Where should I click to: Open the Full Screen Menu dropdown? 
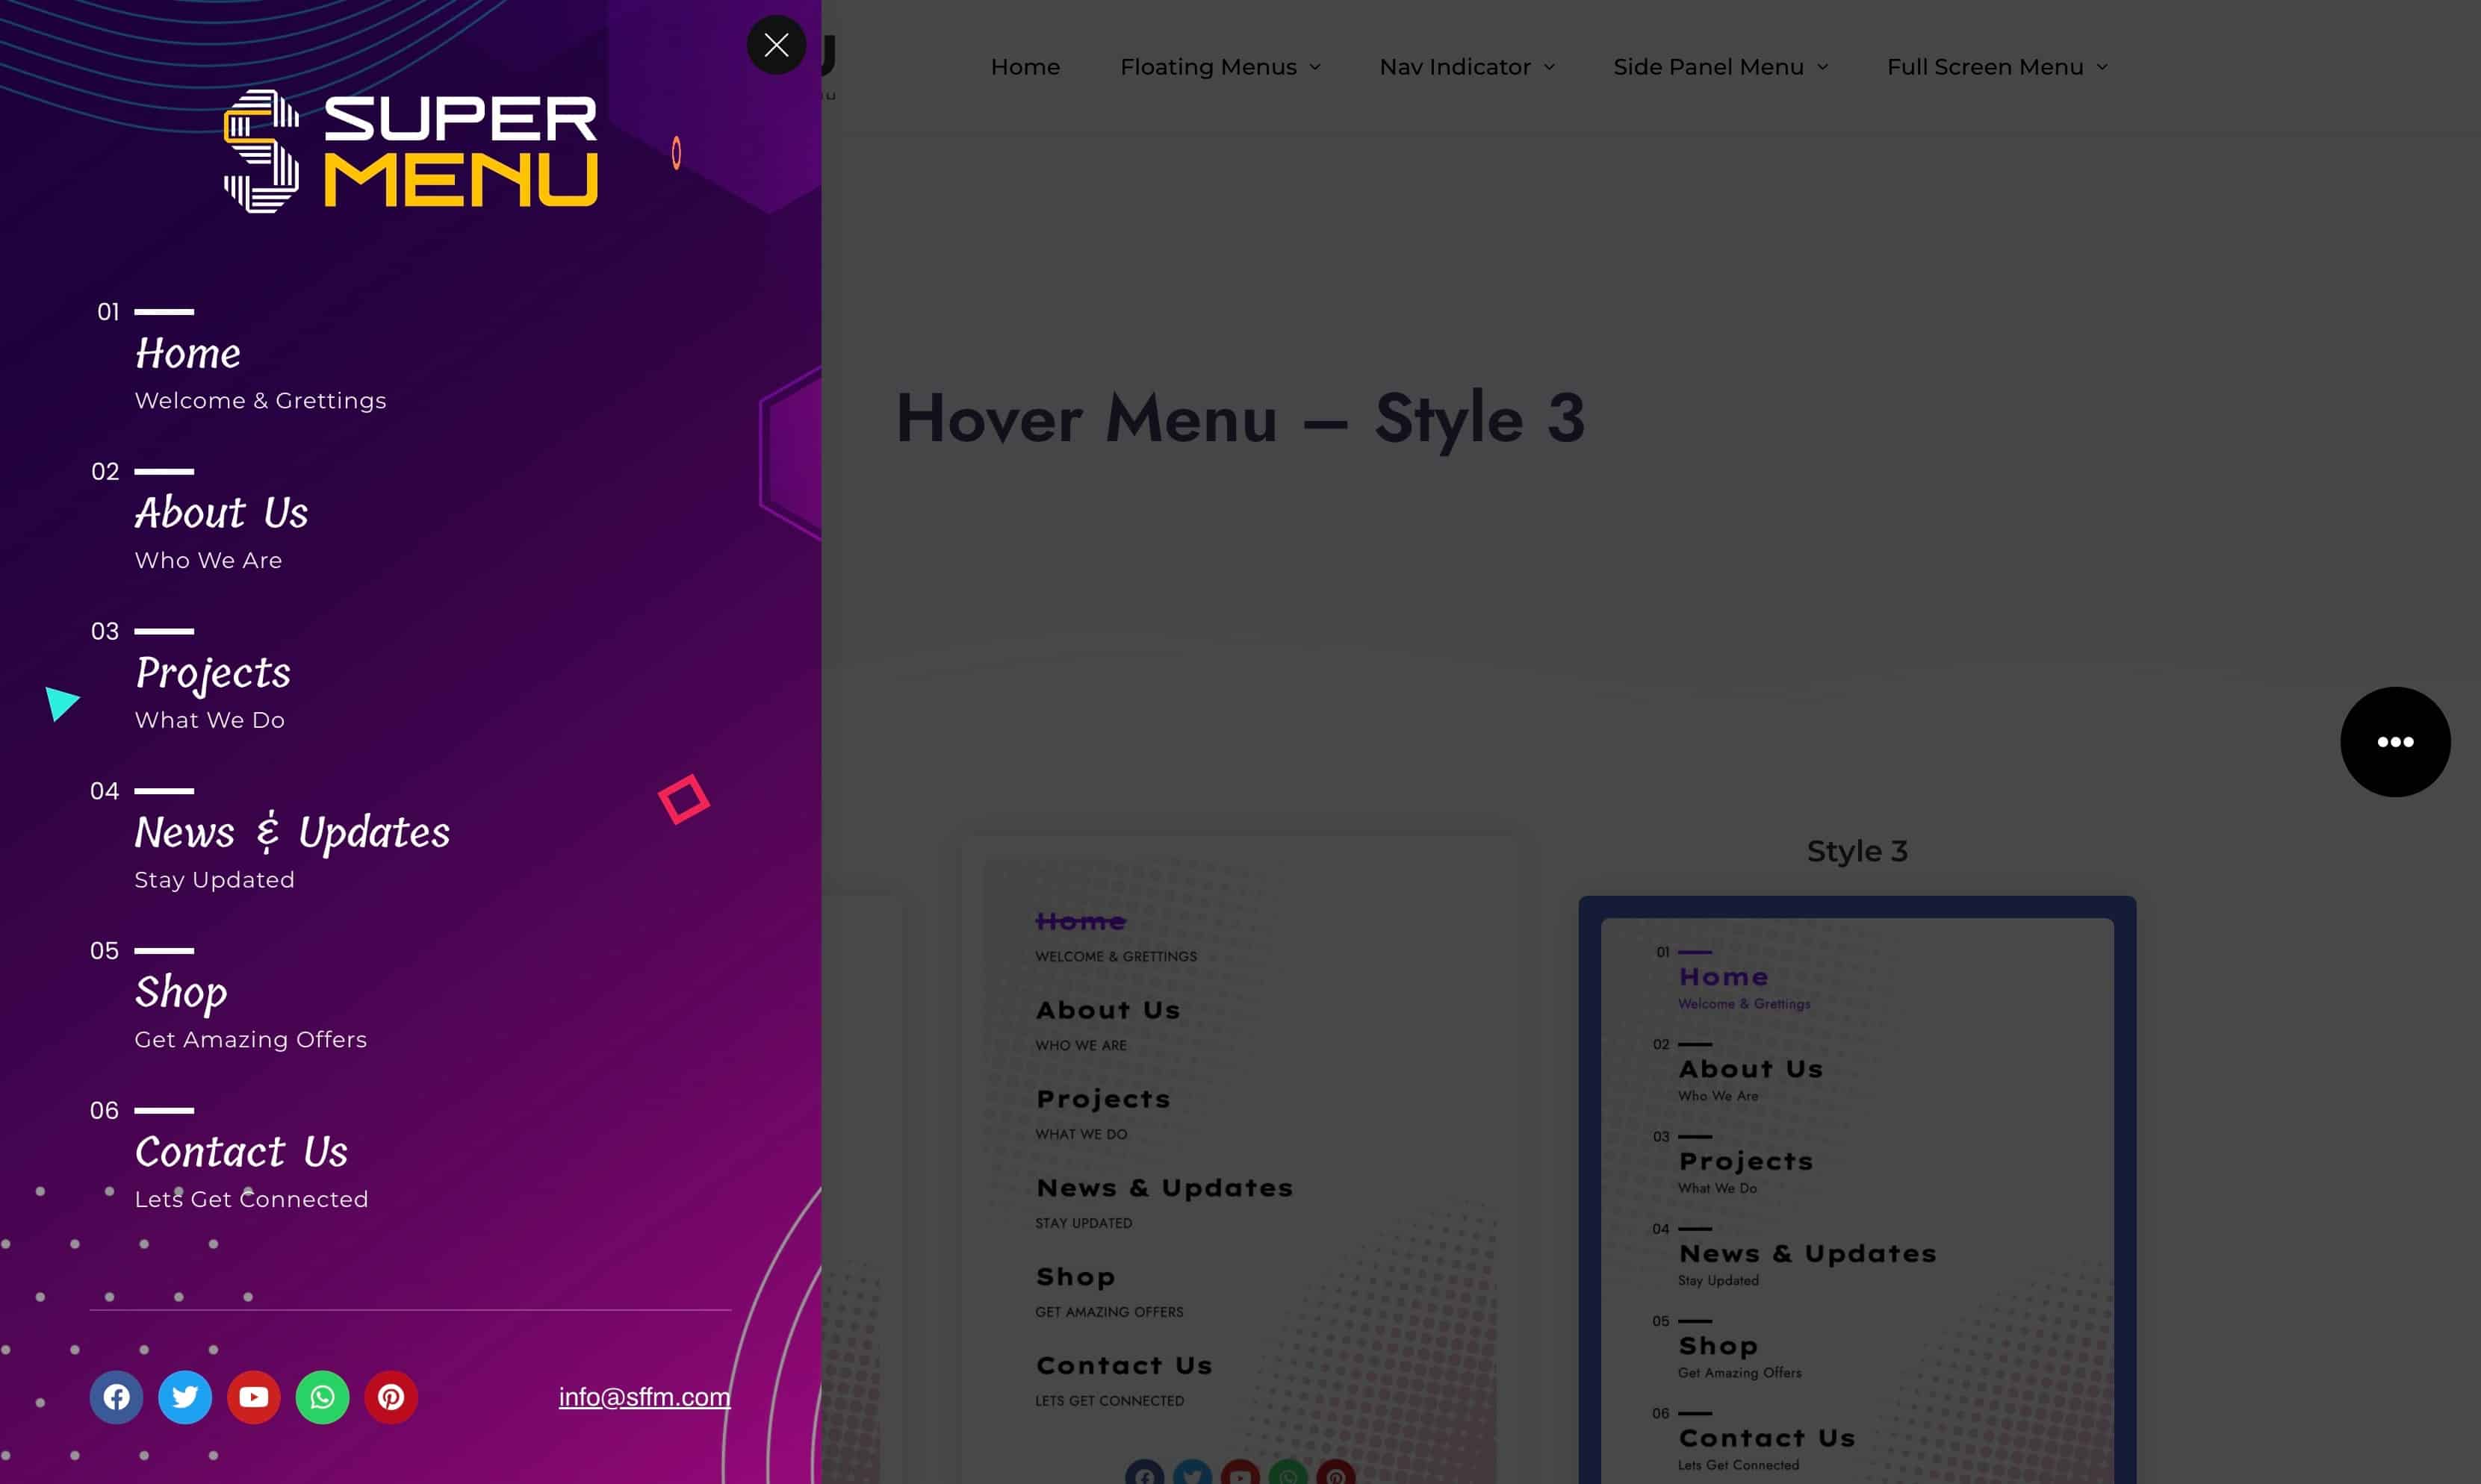pos(1996,66)
